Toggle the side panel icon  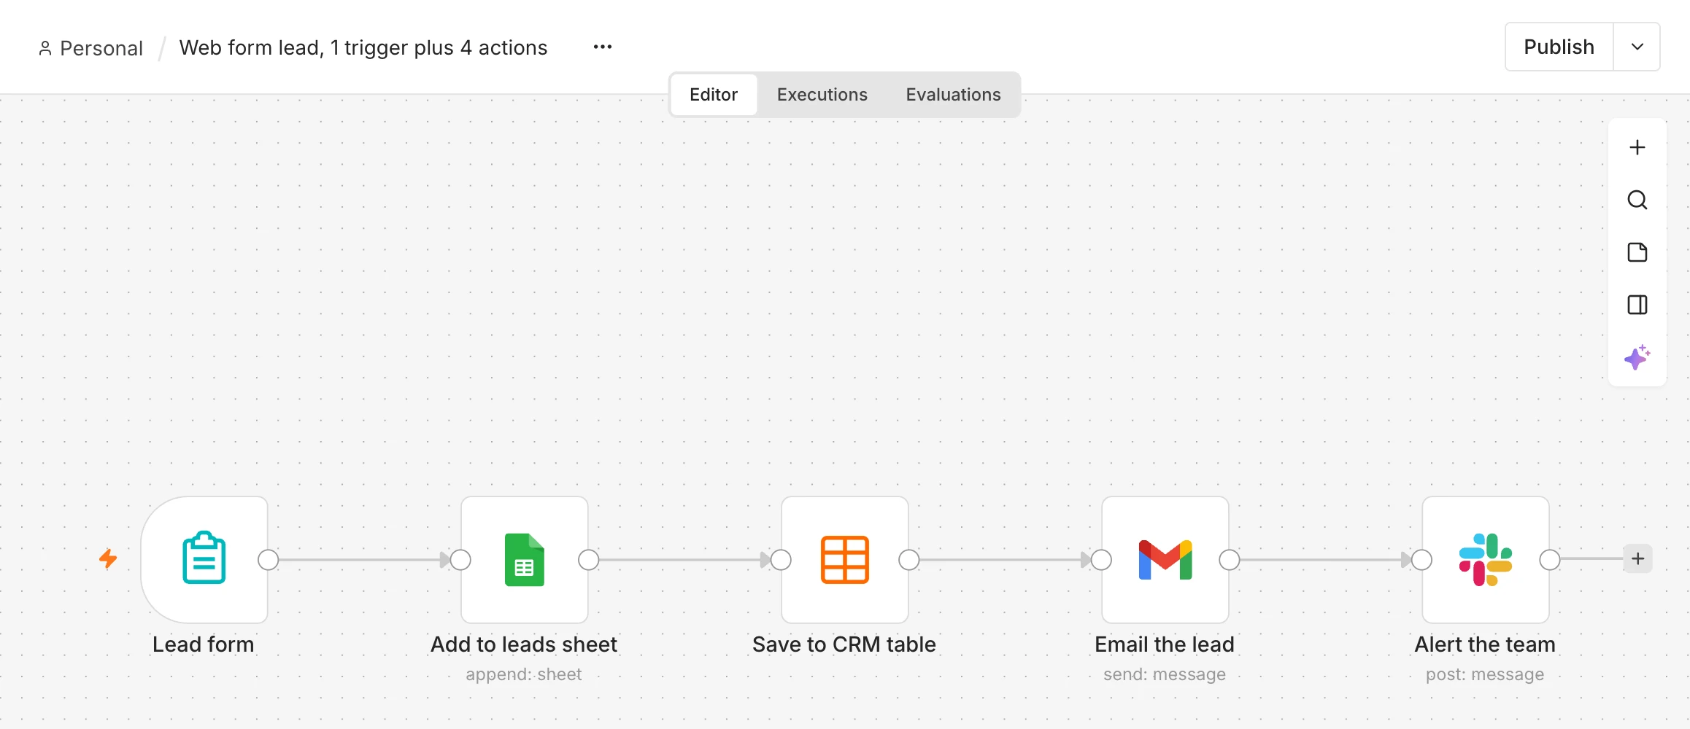click(1637, 305)
